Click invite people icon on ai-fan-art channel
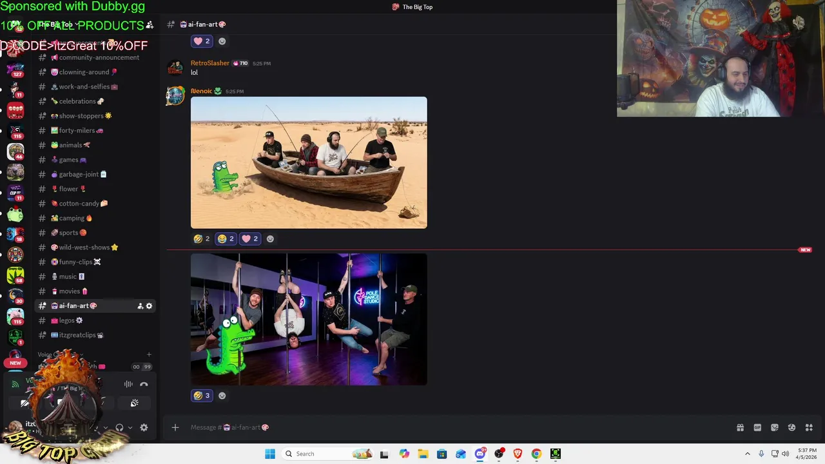This screenshot has width=825, height=464. tap(140, 306)
